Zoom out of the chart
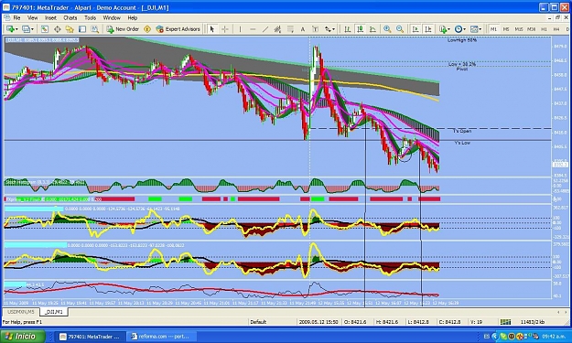 (x=400, y=29)
